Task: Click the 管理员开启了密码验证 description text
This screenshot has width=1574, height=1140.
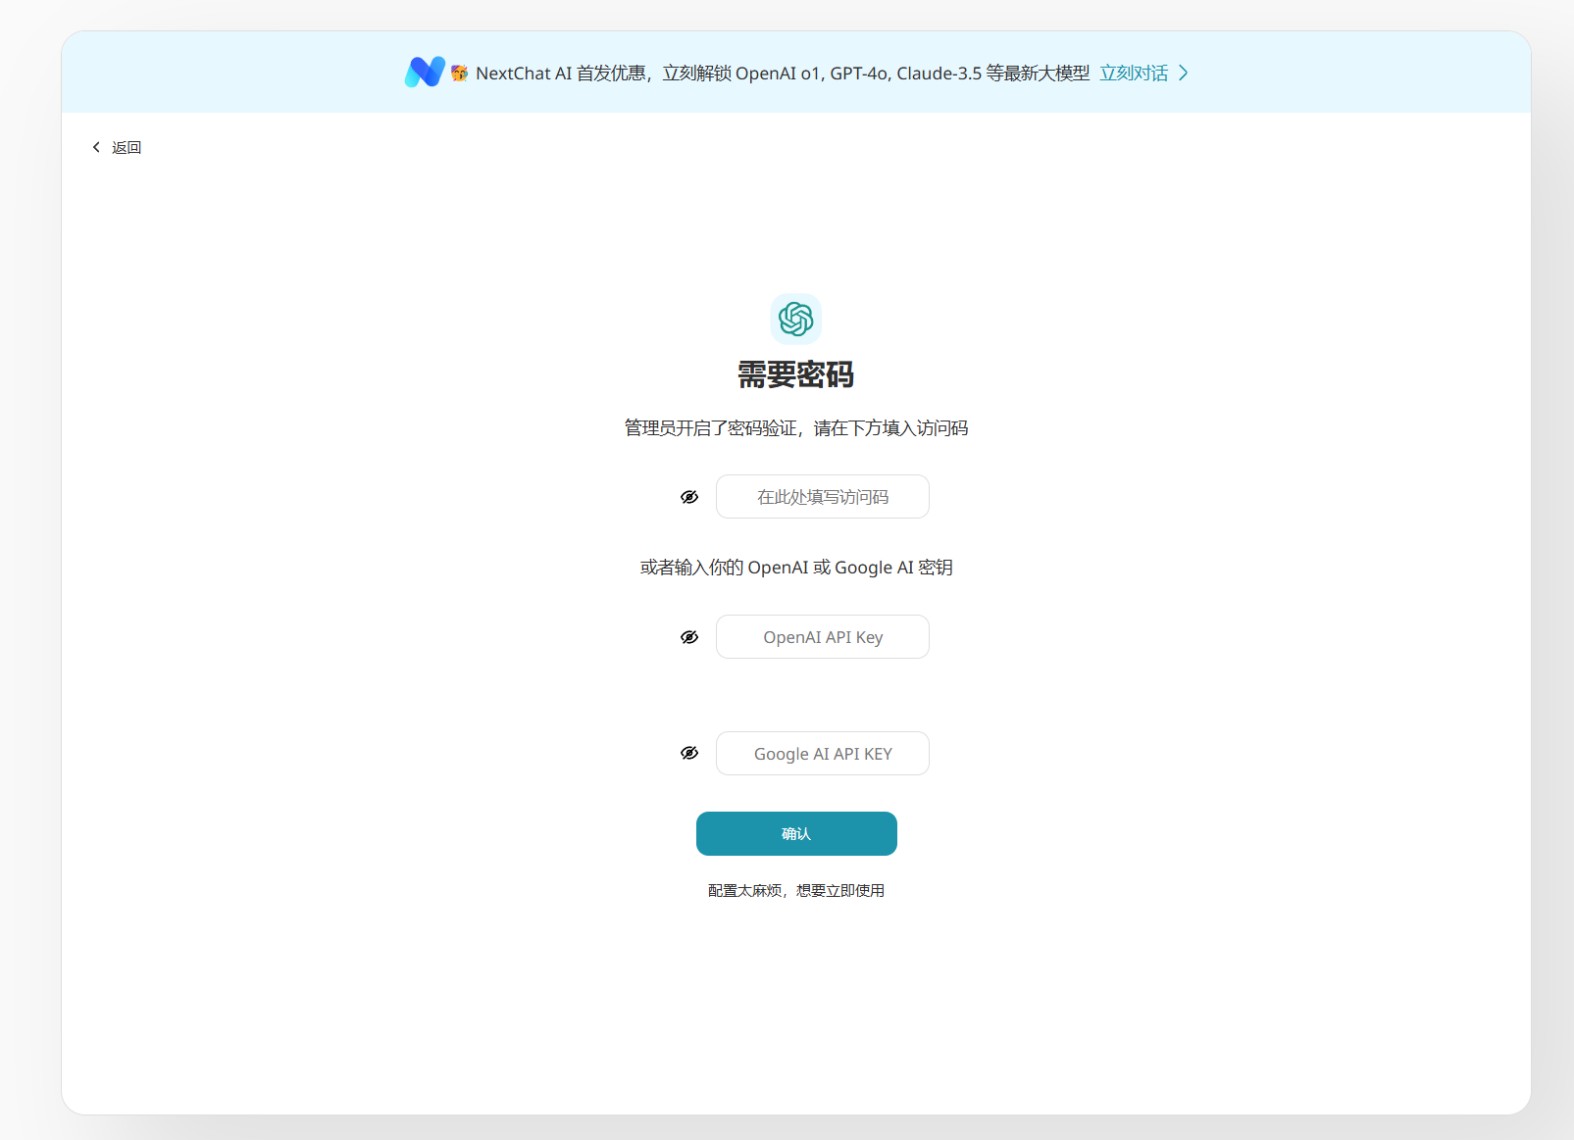Action: click(796, 427)
